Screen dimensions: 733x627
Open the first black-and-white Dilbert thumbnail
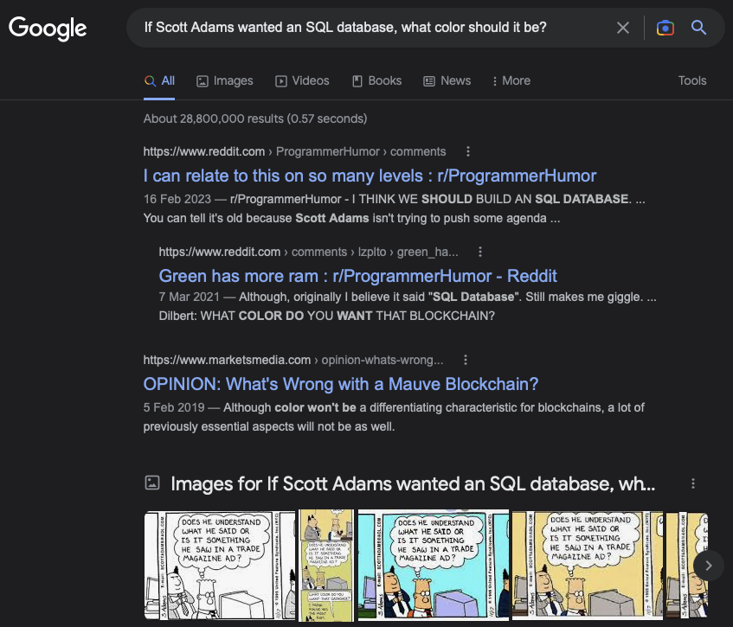coord(220,566)
